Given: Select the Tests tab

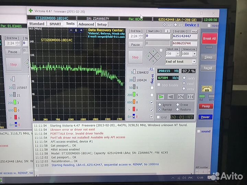Looking at the screenshot, I should [x=70, y=24].
